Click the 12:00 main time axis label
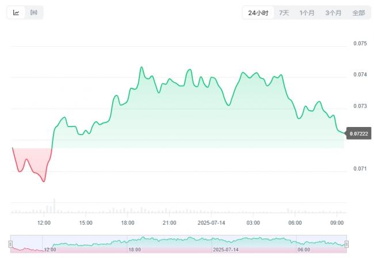The height and width of the screenshot is (258, 374). (x=44, y=223)
